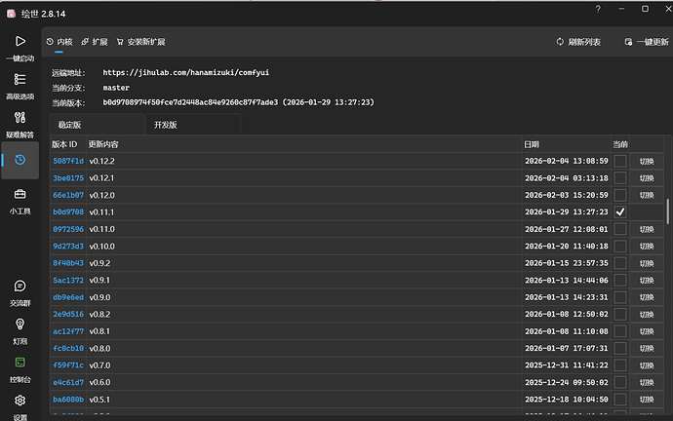
Task: Click date 2026-01-20 11:40:18
Action: (566, 247)
